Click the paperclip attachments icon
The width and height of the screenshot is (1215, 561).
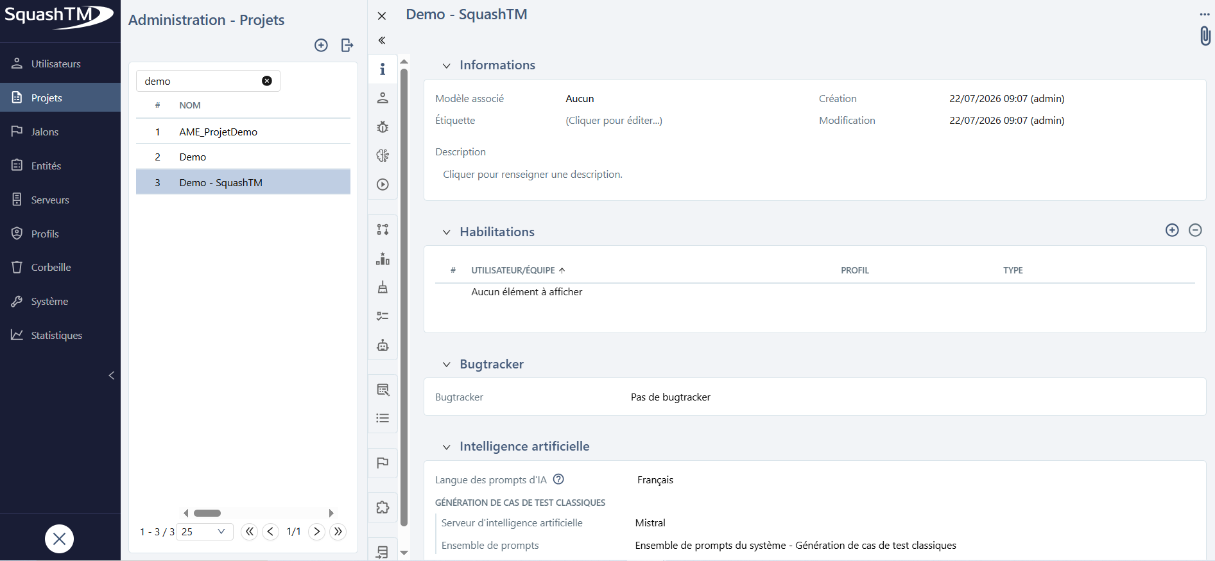click(x=1205, y=36)
